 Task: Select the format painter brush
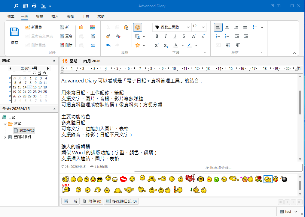[x=108, y=36]
